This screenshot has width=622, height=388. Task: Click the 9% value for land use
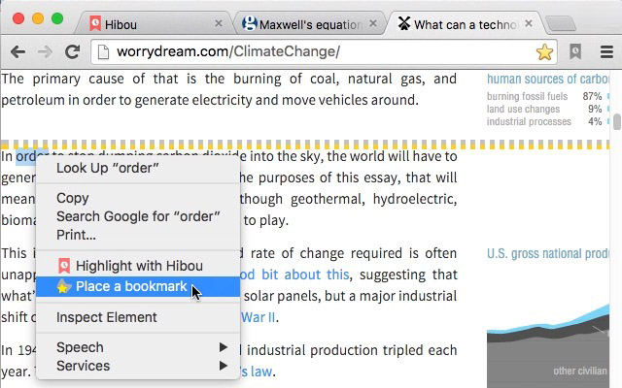(x=595, y=109)
